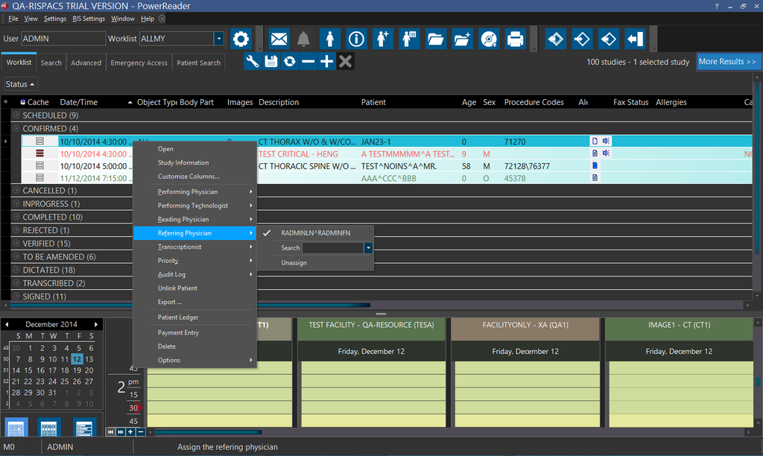Switch to the Patient Search tab
763x456 pixels.
pyautogui.click(x=198, y=63)
